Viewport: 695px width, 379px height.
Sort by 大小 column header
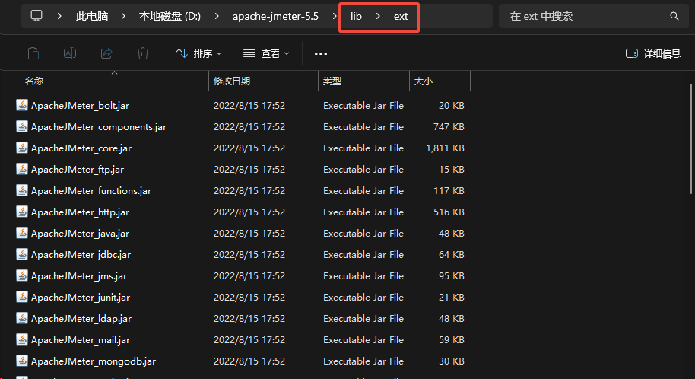[424, 81]
